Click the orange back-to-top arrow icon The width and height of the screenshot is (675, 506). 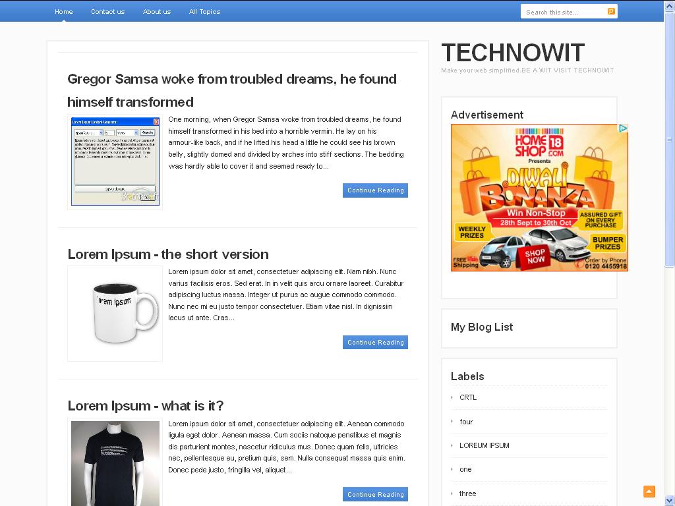point(649,491)
